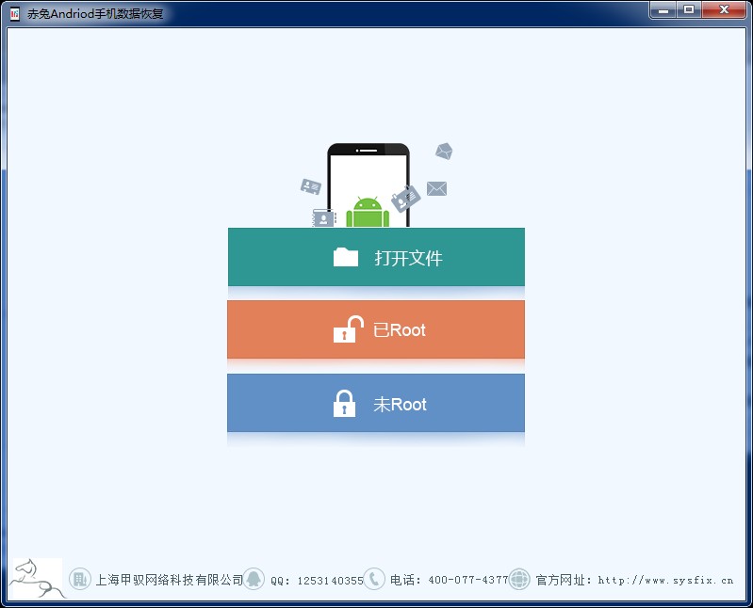This screenshot has width=753, height=608.
Task: Select the 已Root rooted device option
Action: [376, 329]
